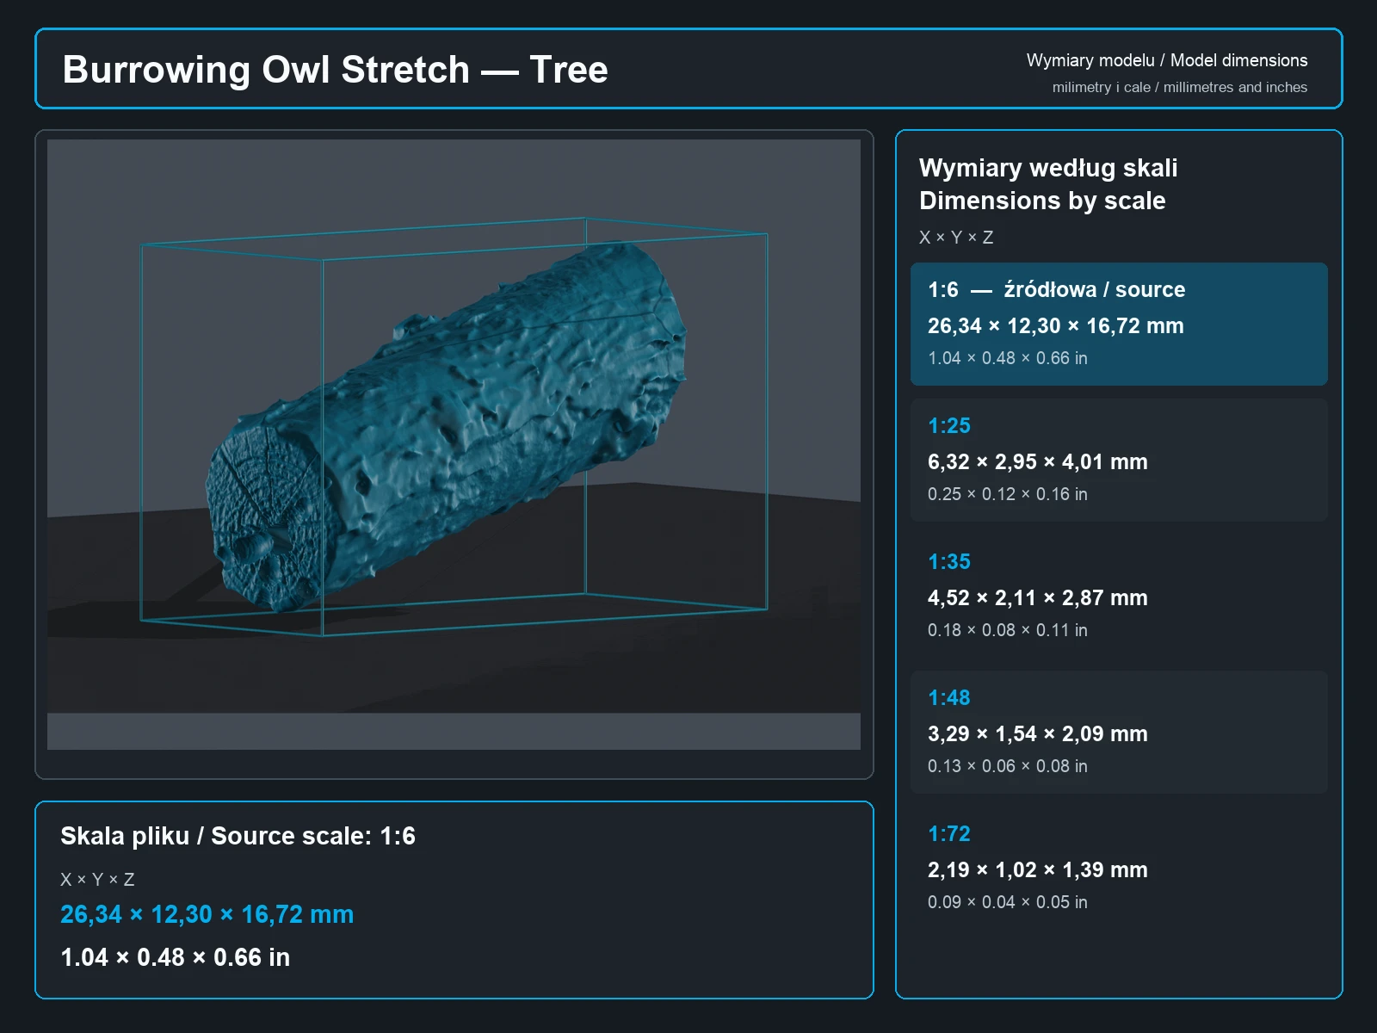1377x1033 pixels.
Task: Click the 1.04 × 0.48 × 0.66 in value at bottom
Action: 175,957
